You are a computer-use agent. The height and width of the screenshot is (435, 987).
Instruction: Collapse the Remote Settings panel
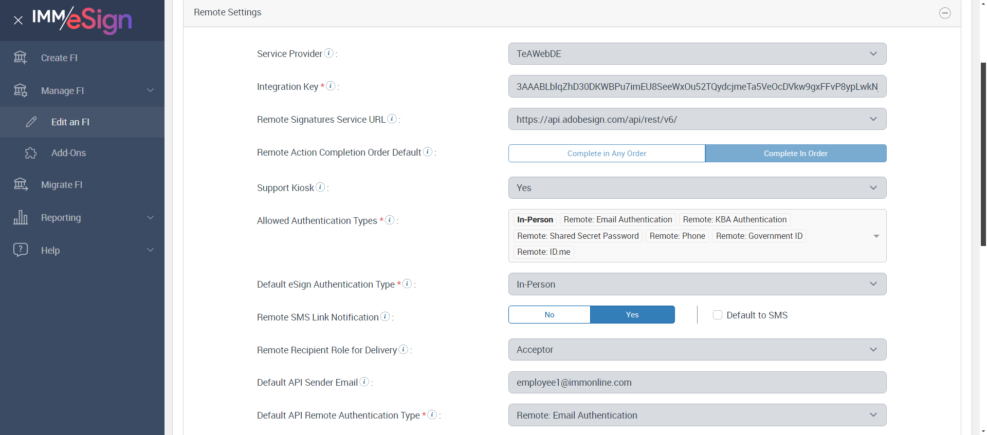click(945, 13)
